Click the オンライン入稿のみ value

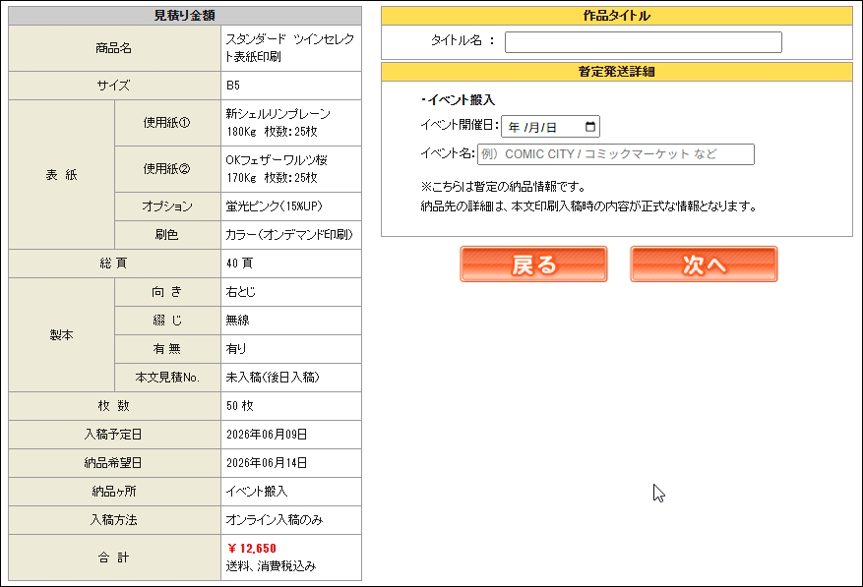(x=275, y=520)
